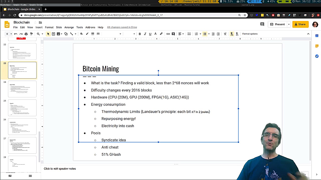The height and width of the screenshot is (180, 321).
Task: Open comment history speech bubble icon
Action: [262, 24]
